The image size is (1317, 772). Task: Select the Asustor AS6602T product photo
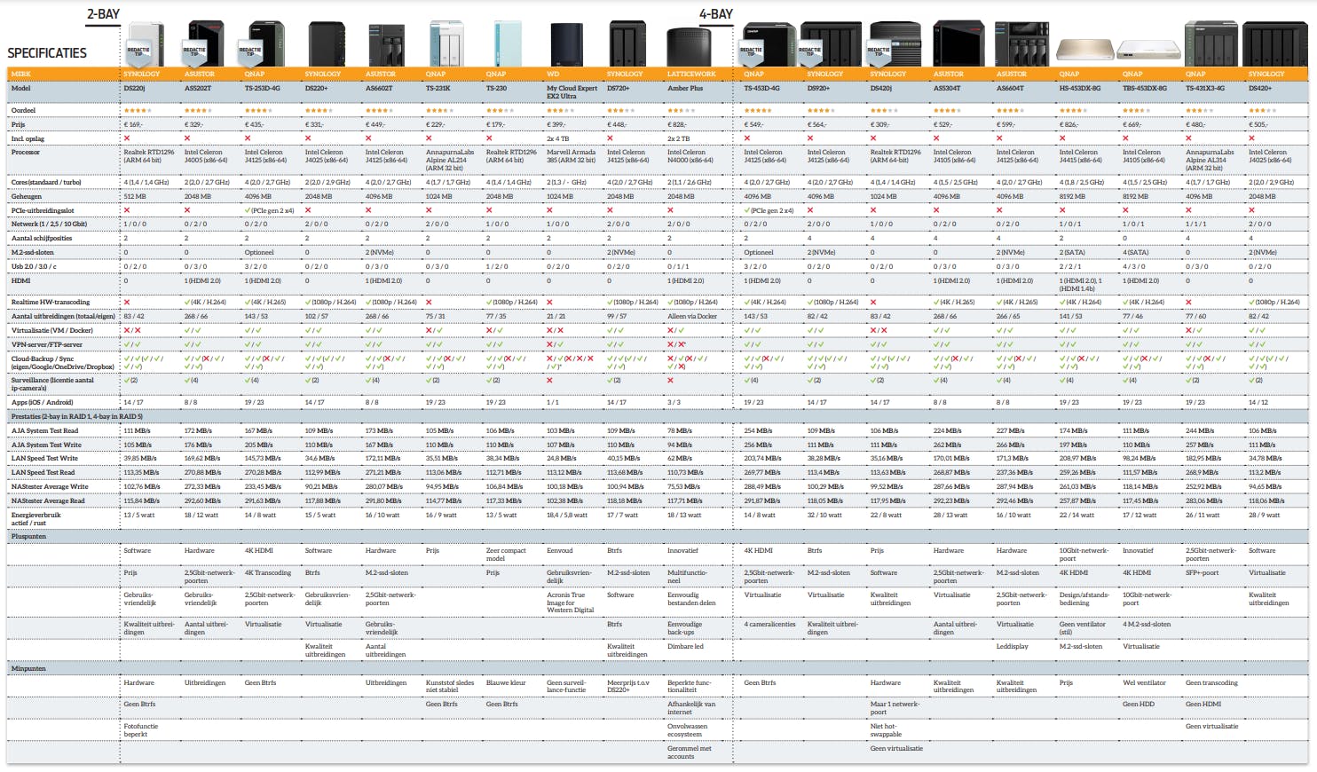386,43
